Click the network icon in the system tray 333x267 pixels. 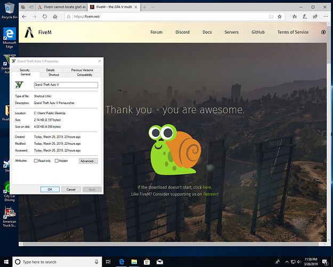(293, 262)
